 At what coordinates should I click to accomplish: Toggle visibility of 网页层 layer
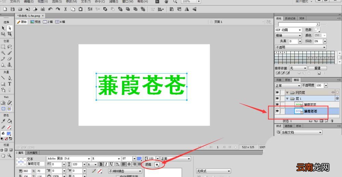pos(277,92)
